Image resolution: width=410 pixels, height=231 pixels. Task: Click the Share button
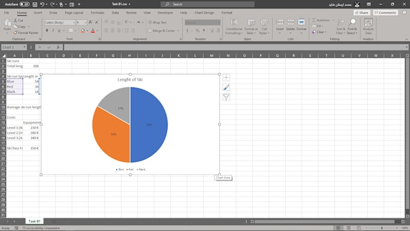point(362,13)
